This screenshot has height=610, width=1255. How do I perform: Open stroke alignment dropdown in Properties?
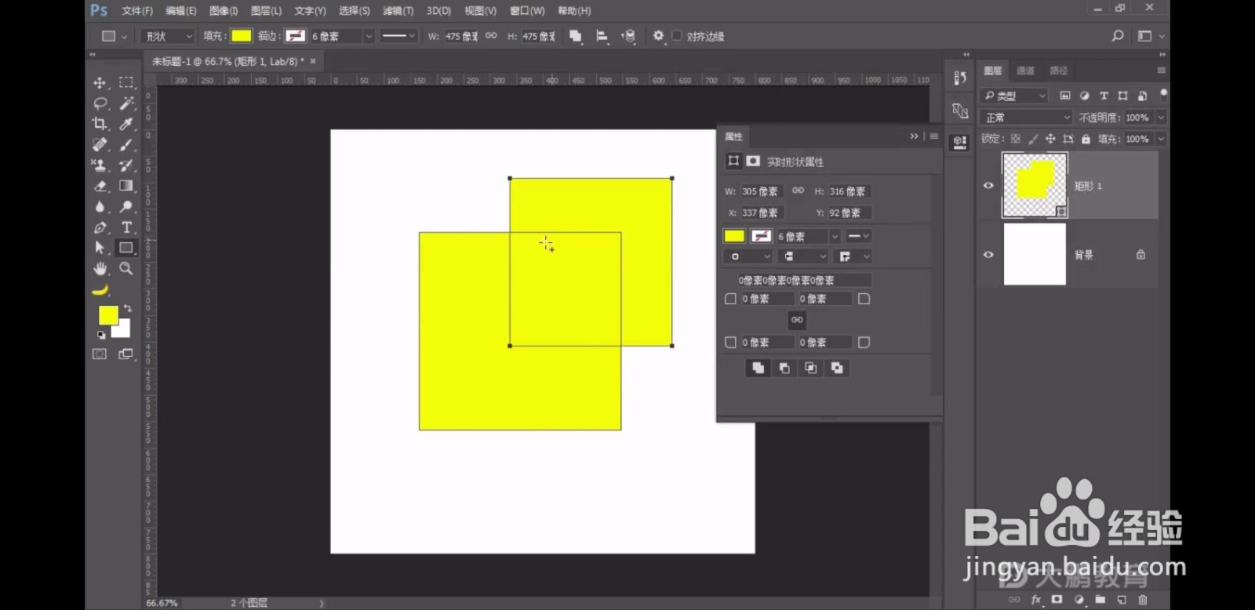tap(747, 256)
